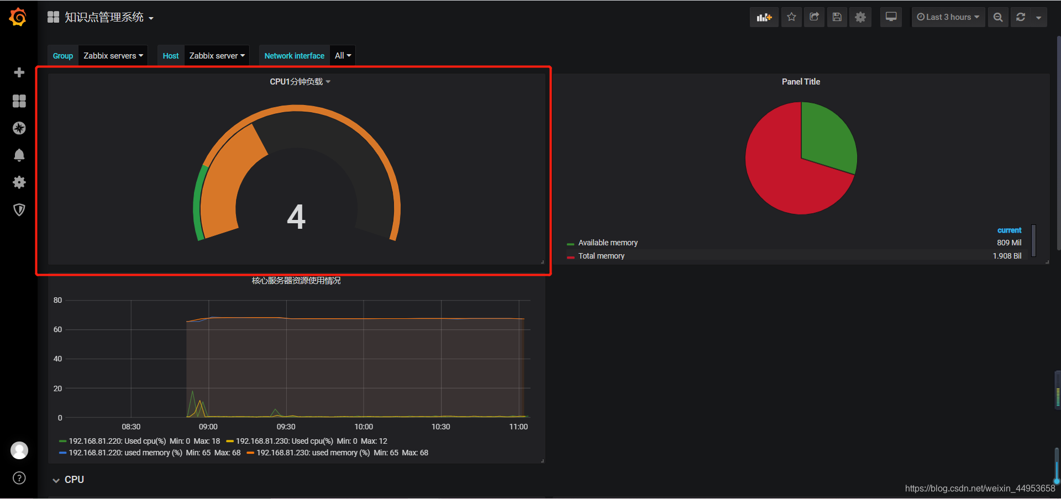Open the Server Admin shield icon

pyautogui.click(x=19, y=209)
